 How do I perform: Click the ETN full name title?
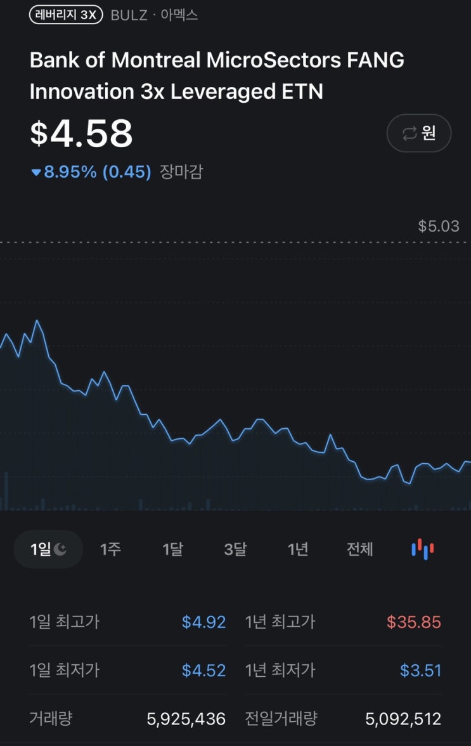(217, 75)
